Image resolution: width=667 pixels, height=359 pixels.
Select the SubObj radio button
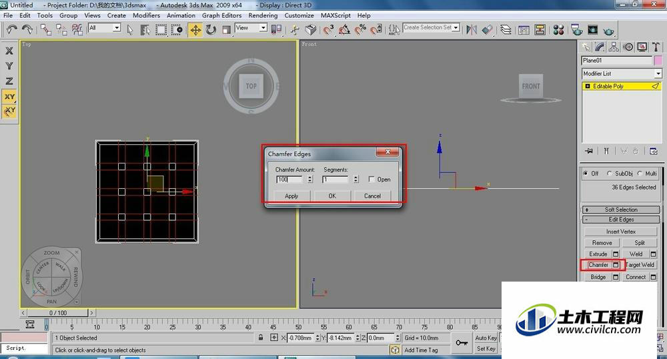click(x=609, y=173)
